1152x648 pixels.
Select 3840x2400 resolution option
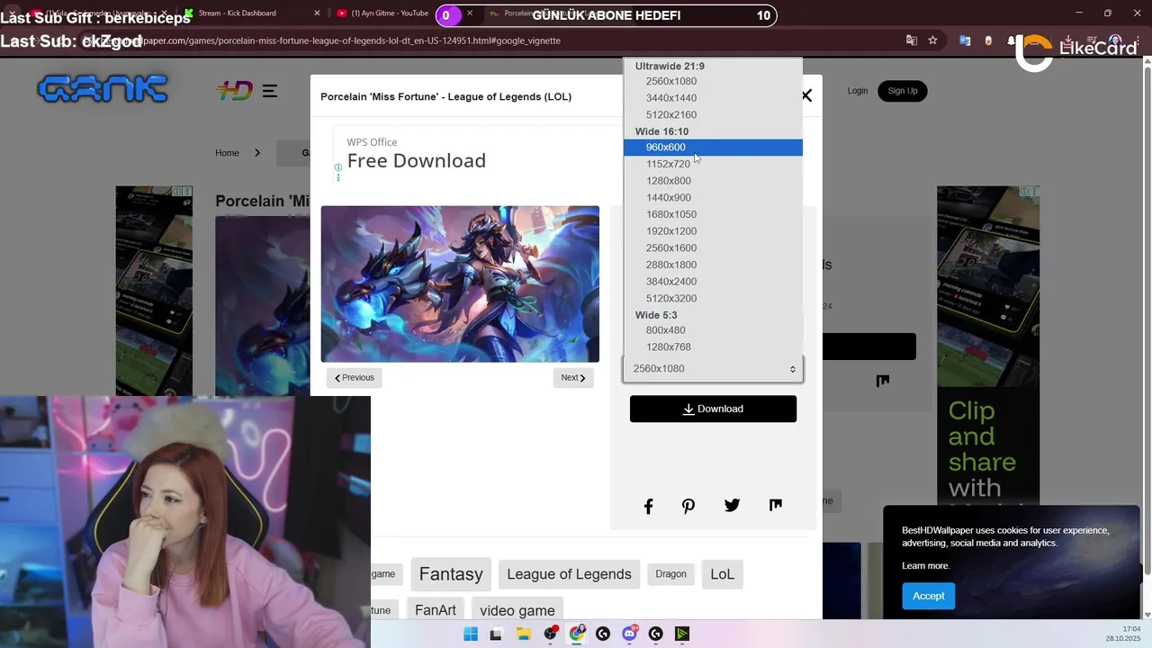(x=713, y=282)
